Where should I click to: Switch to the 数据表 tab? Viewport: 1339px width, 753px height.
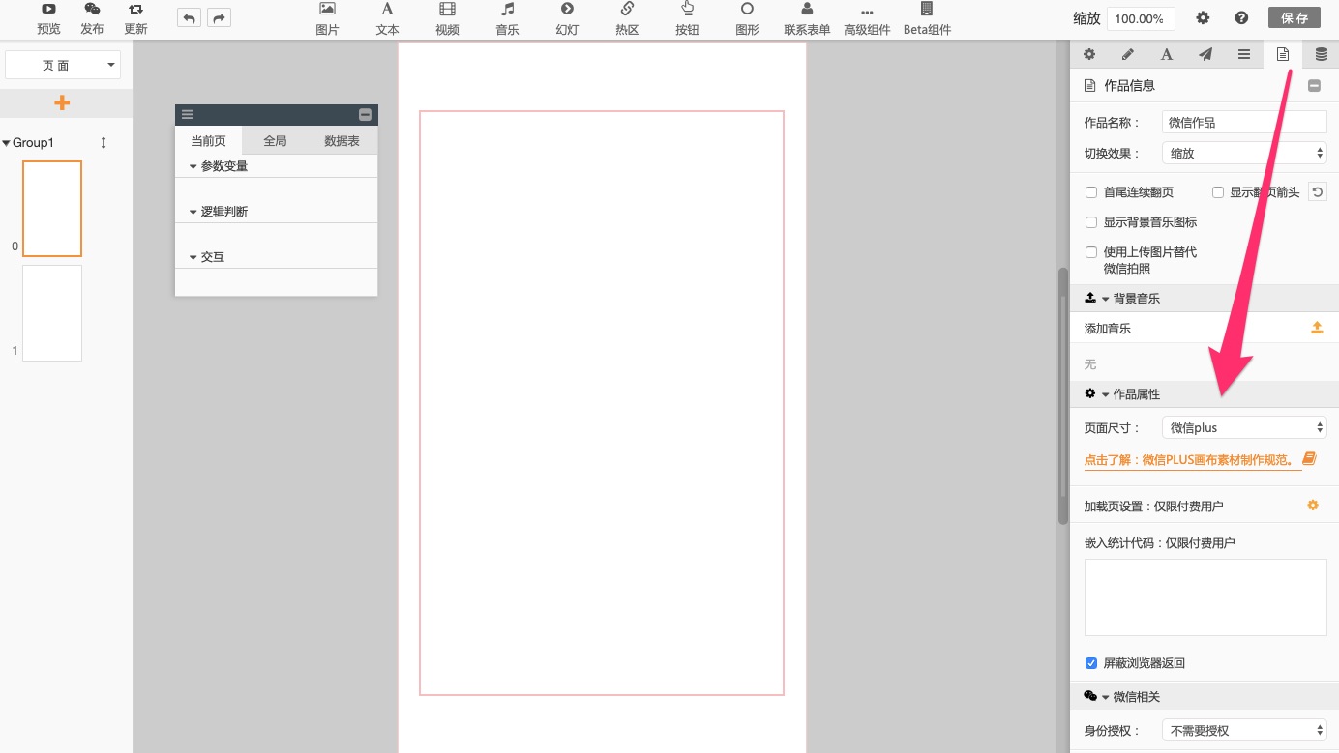tap(342, 141)
